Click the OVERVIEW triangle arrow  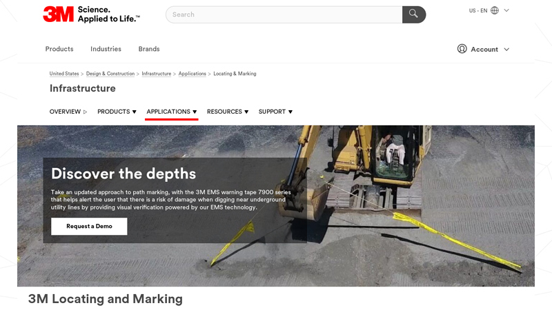coord(85,112)
